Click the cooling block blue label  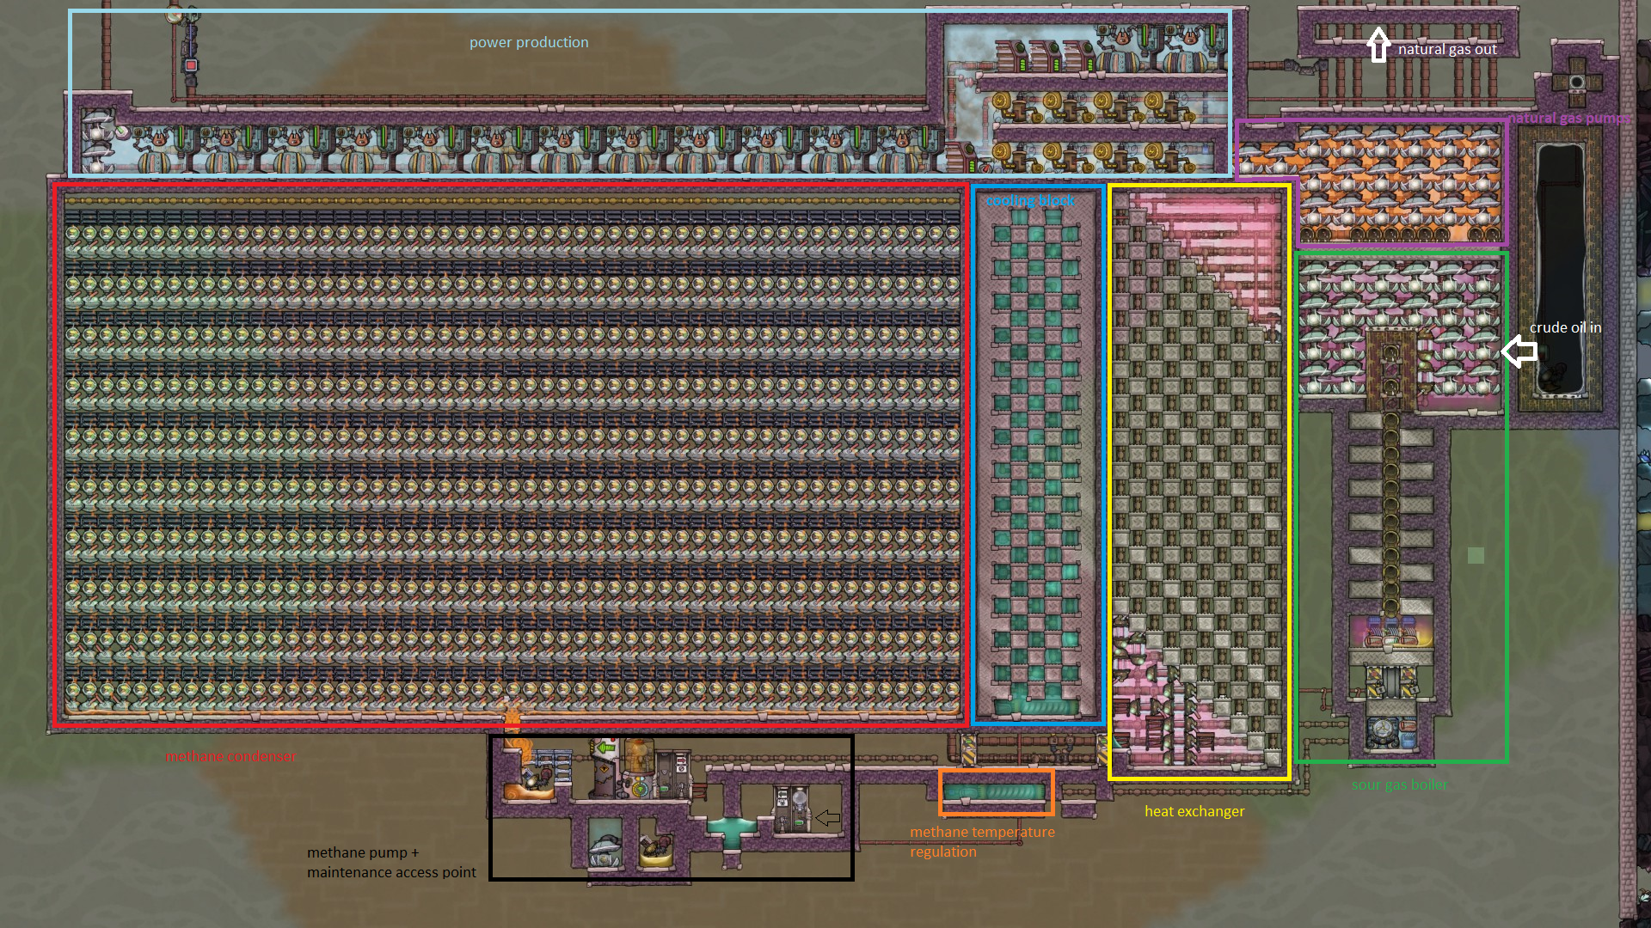pos(1030,200)
